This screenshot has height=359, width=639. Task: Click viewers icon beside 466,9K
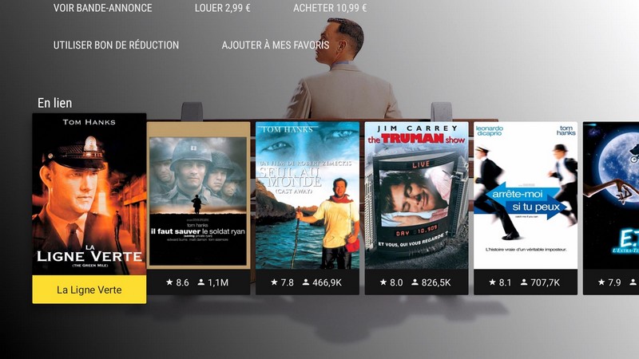[306, 282]
